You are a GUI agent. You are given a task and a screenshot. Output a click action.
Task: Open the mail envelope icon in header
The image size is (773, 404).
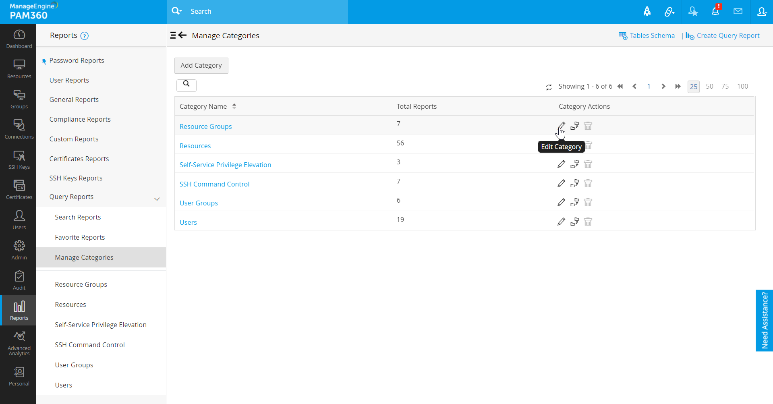[738, 12]
